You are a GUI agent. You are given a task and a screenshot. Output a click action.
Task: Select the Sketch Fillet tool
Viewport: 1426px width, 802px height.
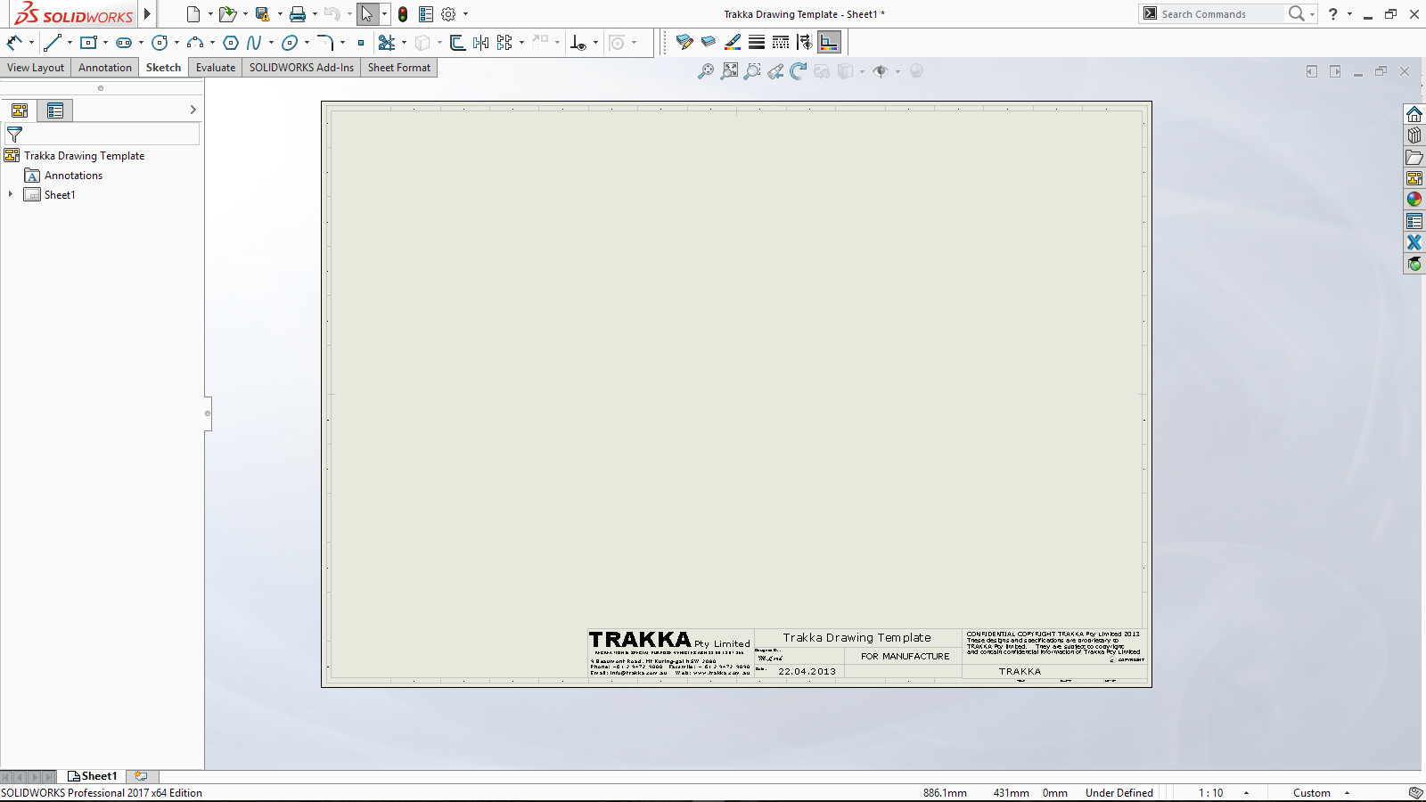pos(325,42)
